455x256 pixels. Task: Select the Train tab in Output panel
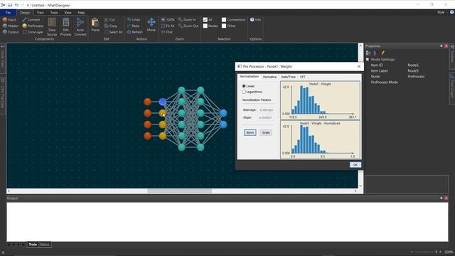(33, 245)
